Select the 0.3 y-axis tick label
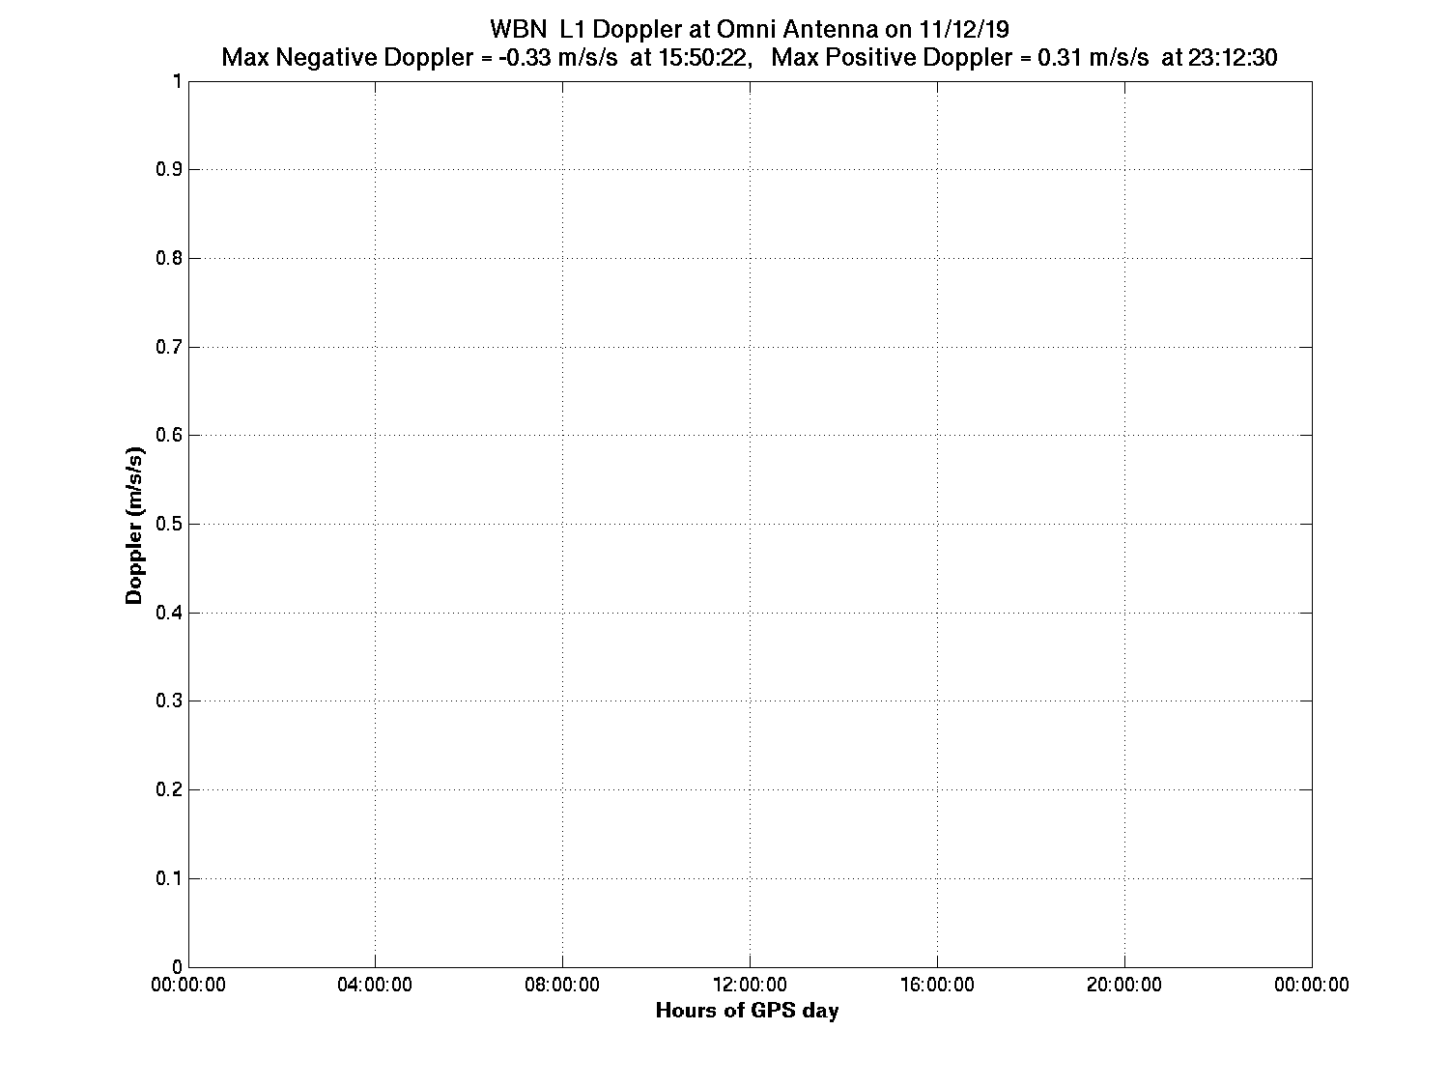 [x=169, y=701]
